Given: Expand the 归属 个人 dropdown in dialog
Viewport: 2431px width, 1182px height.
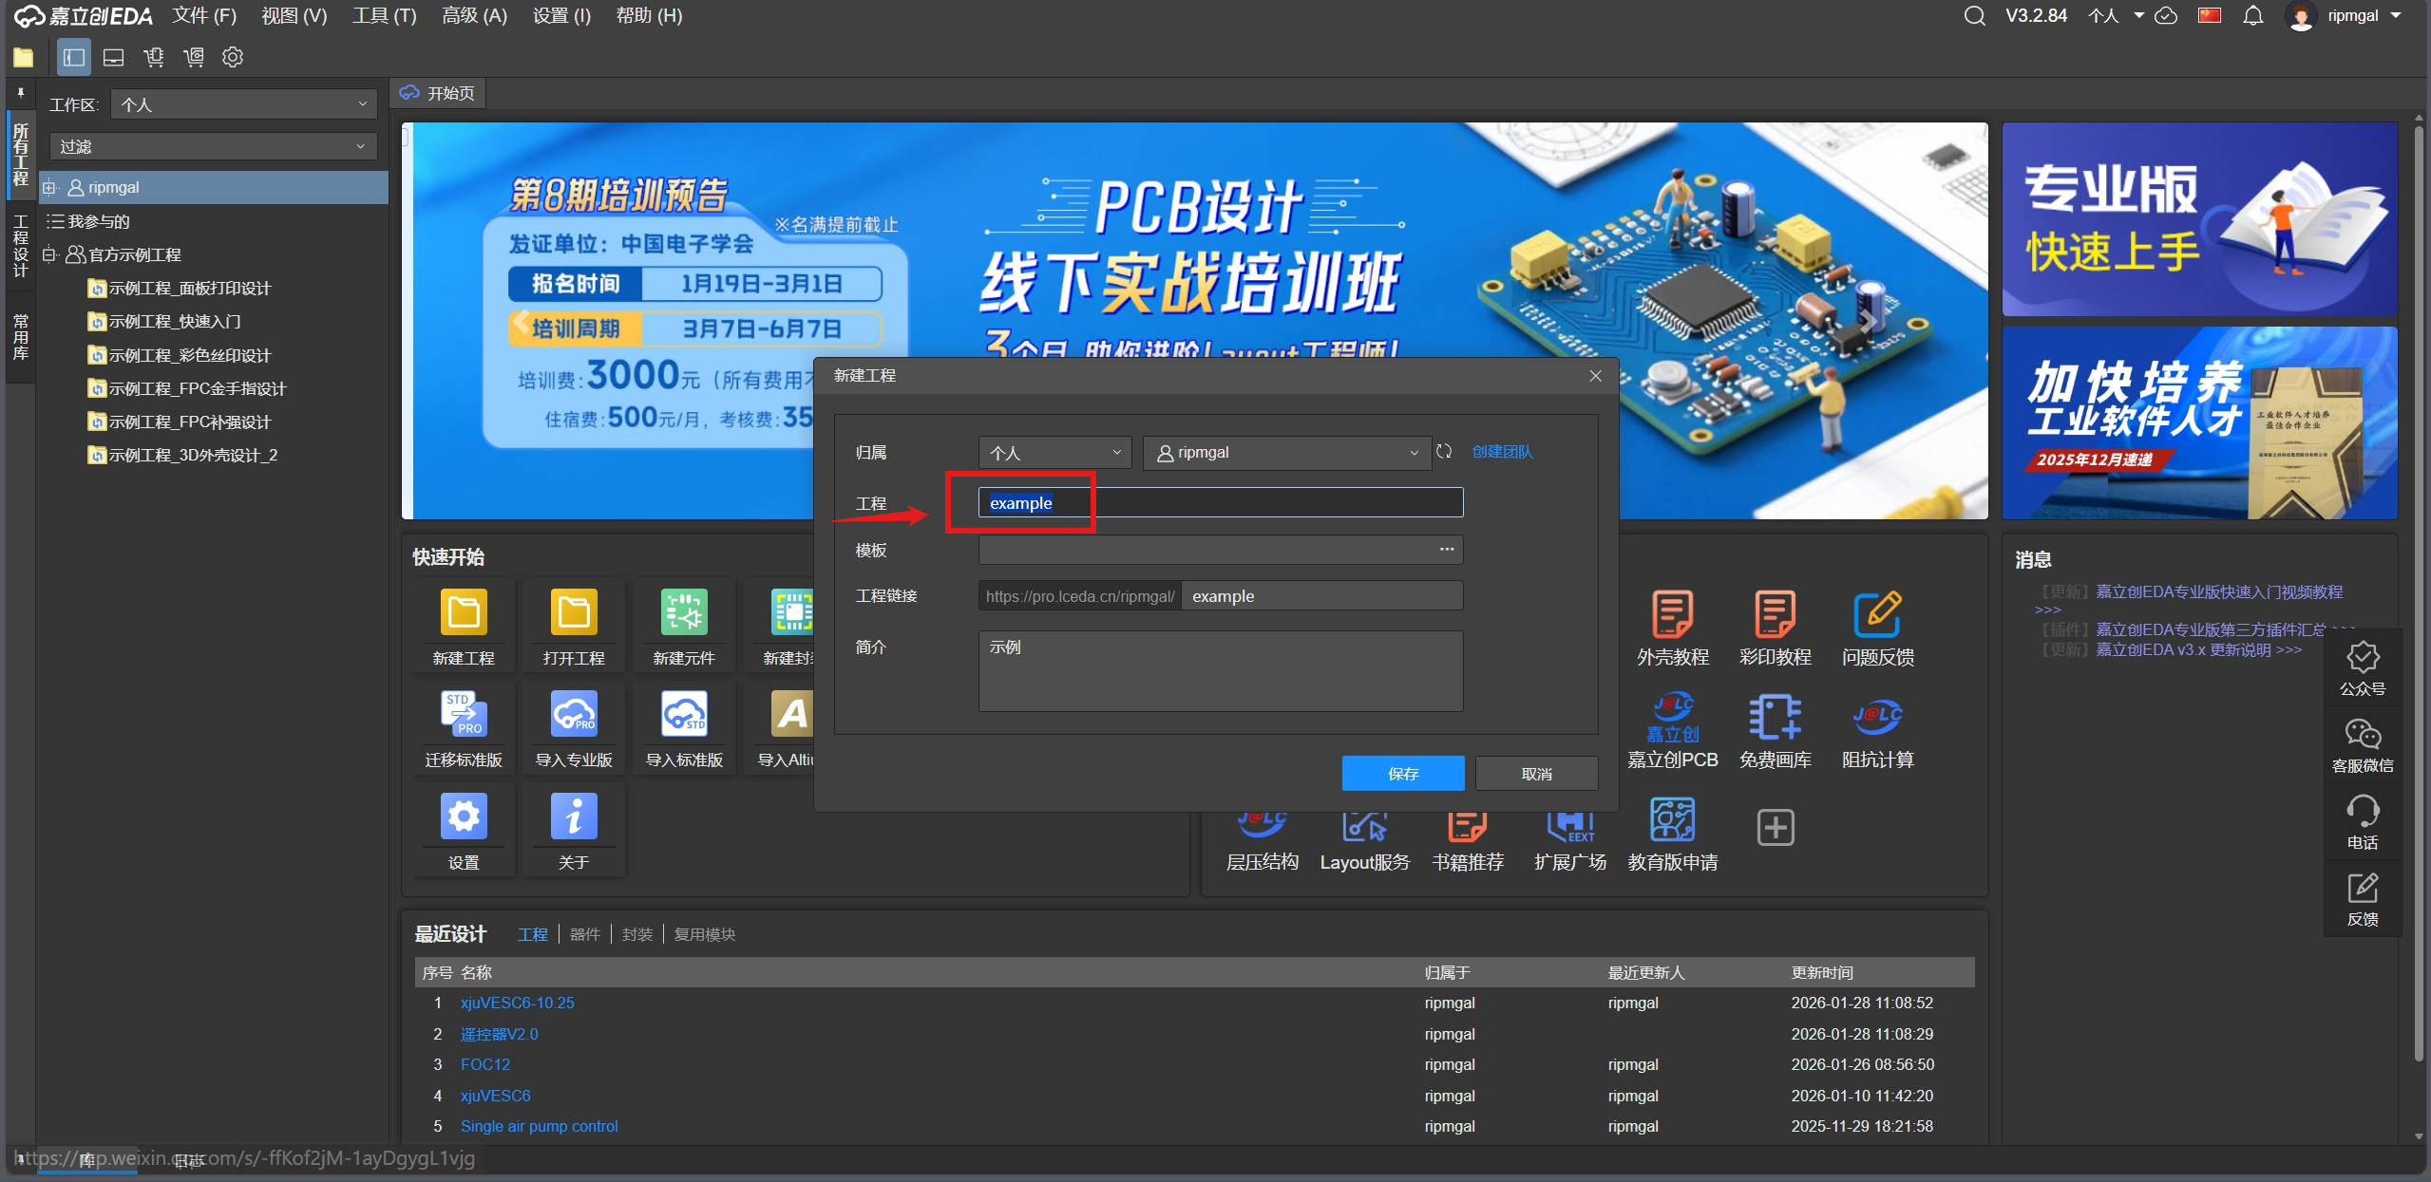Looking at the screenshot, I should click(1054, 453).
